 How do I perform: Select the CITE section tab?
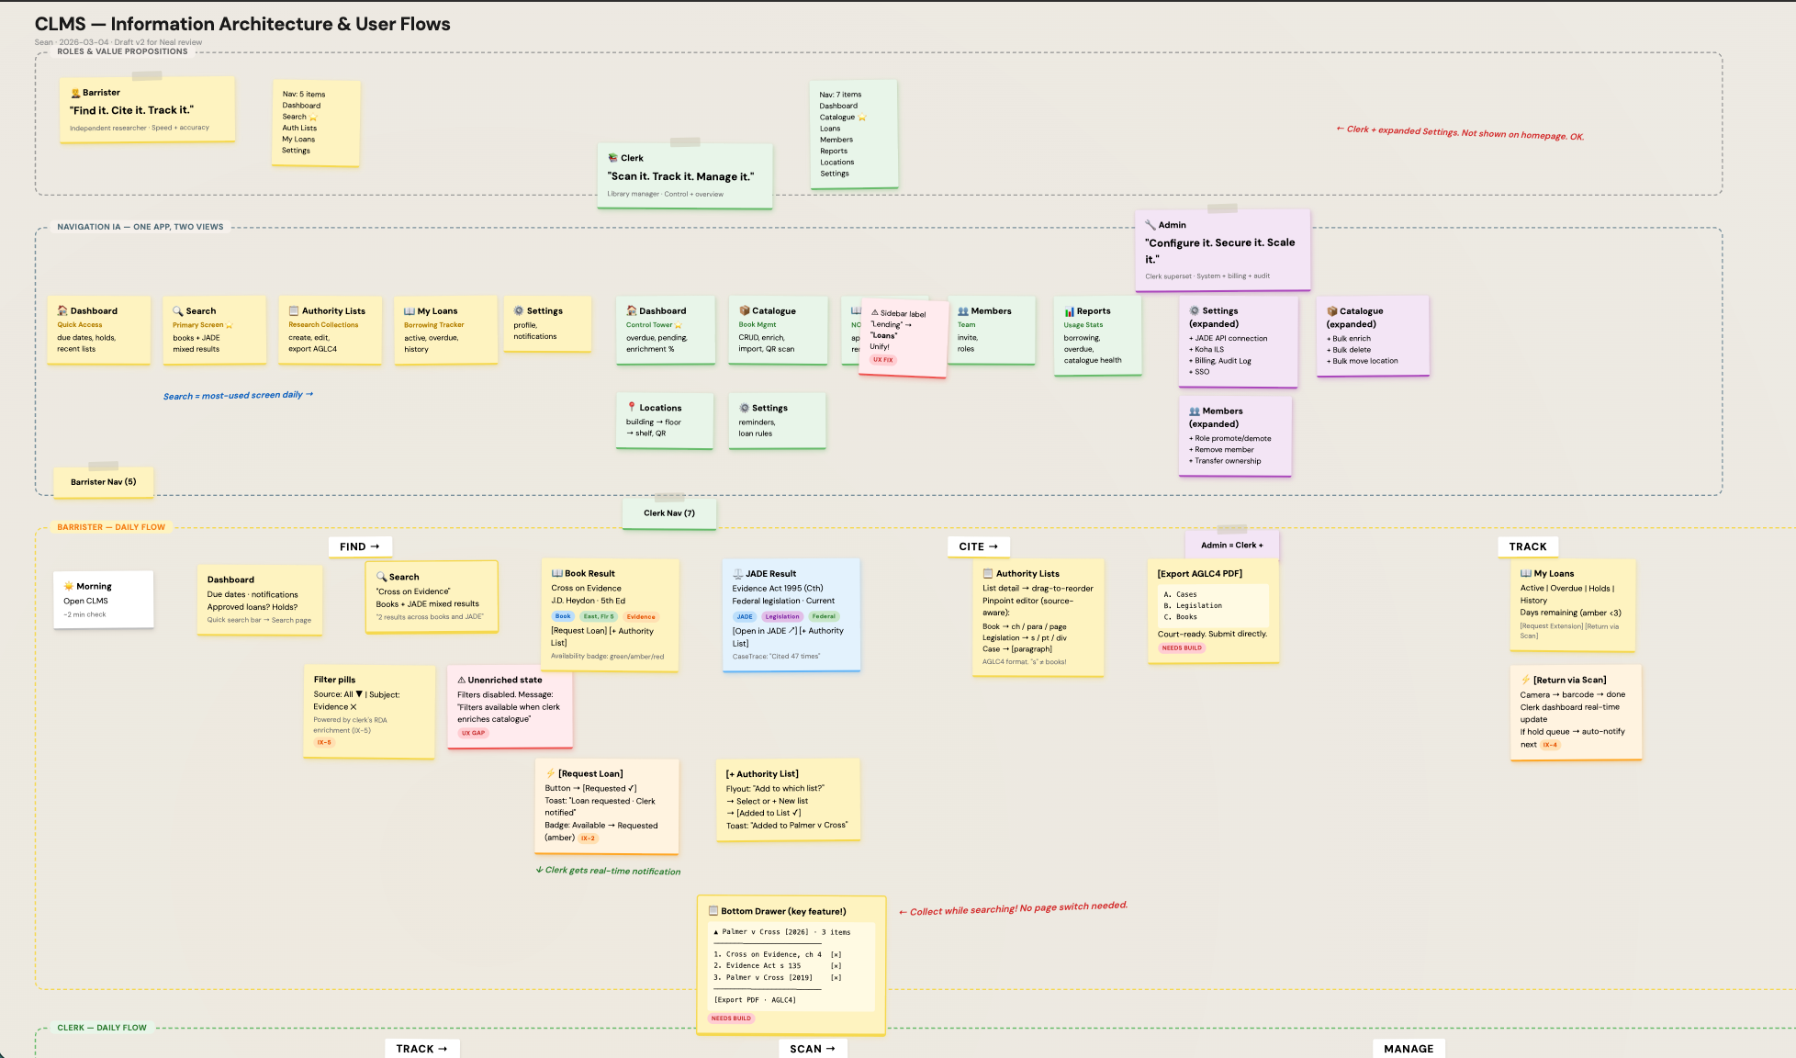(x=977, y=546)
